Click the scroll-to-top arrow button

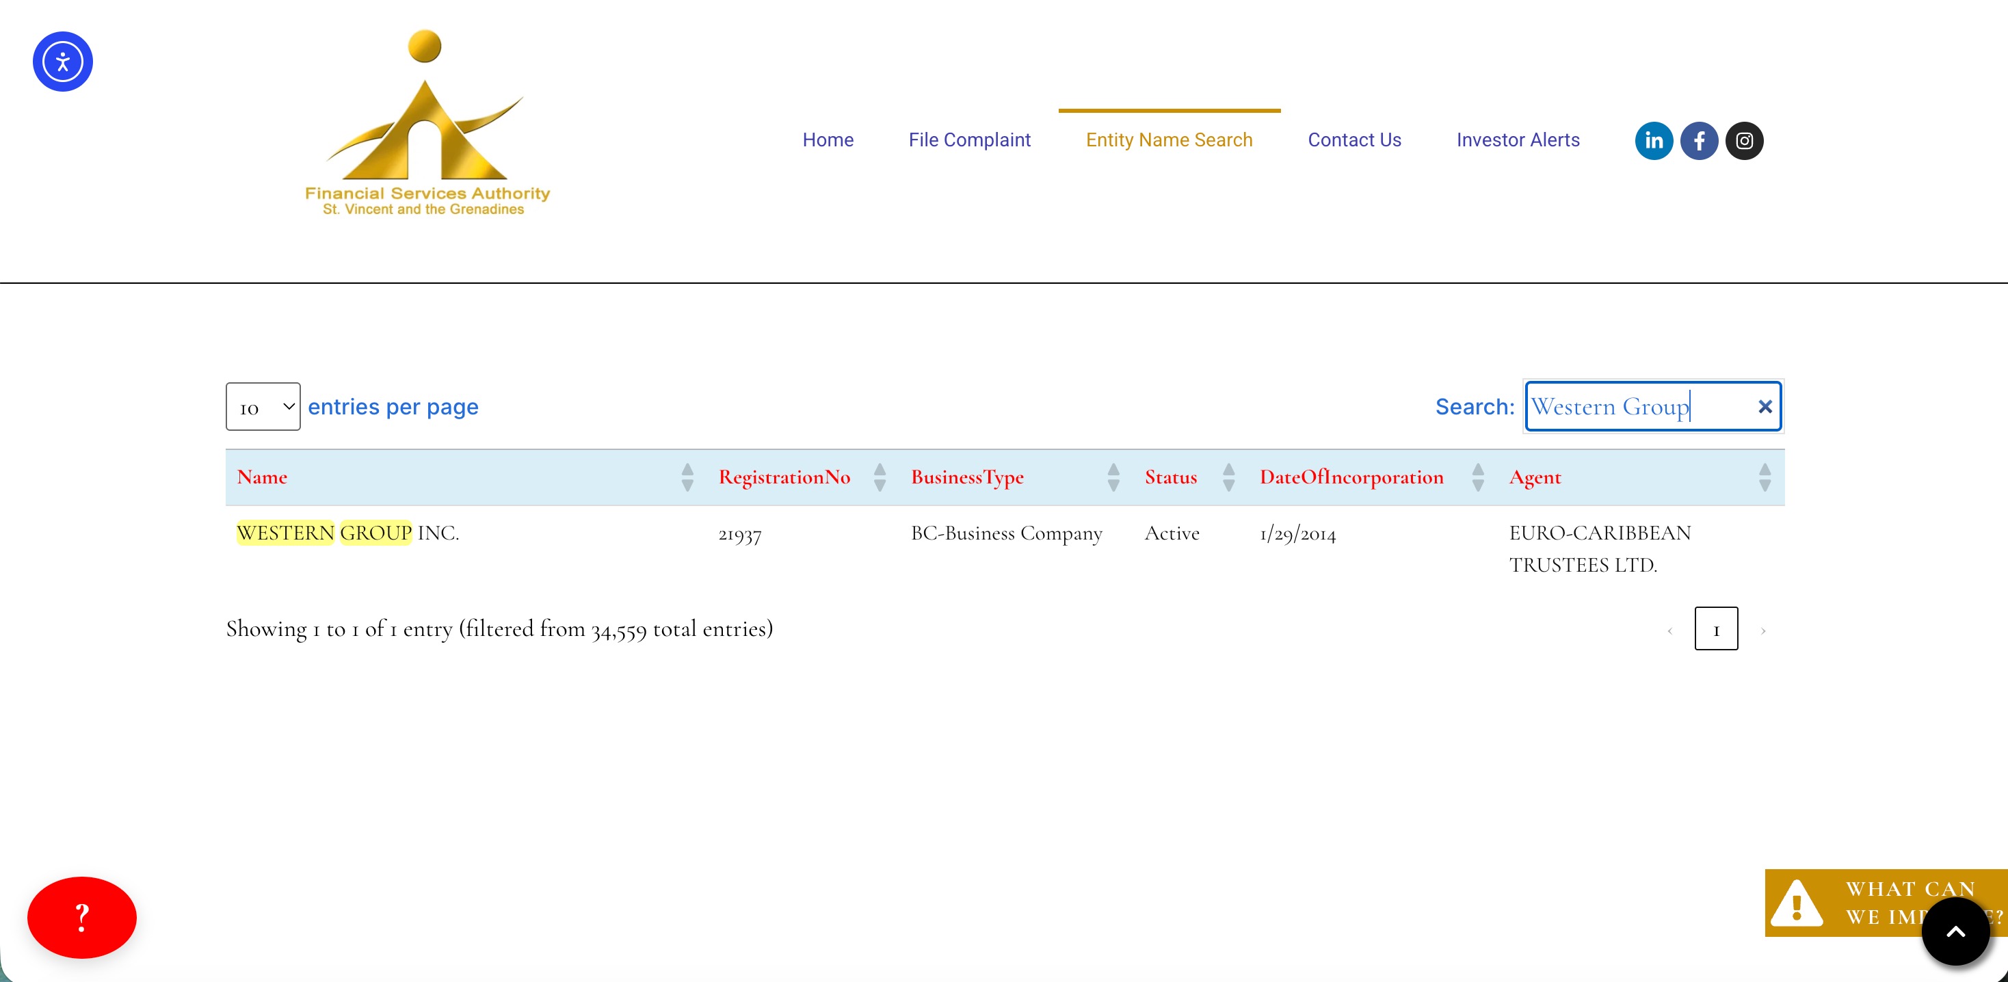point(1955,931)
